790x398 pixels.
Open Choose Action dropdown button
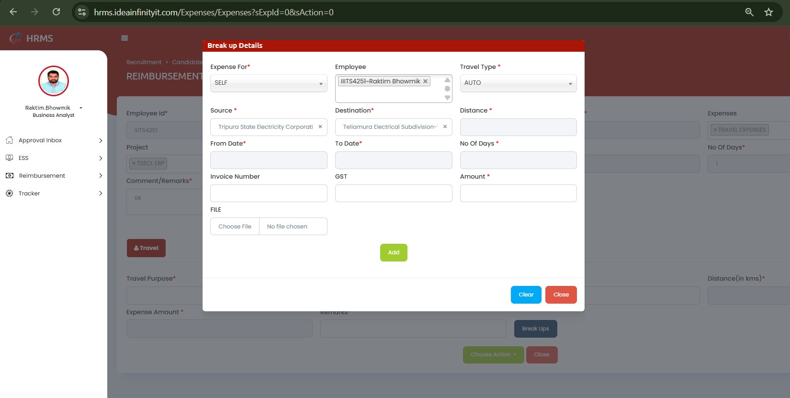click(x=493, y=354)
